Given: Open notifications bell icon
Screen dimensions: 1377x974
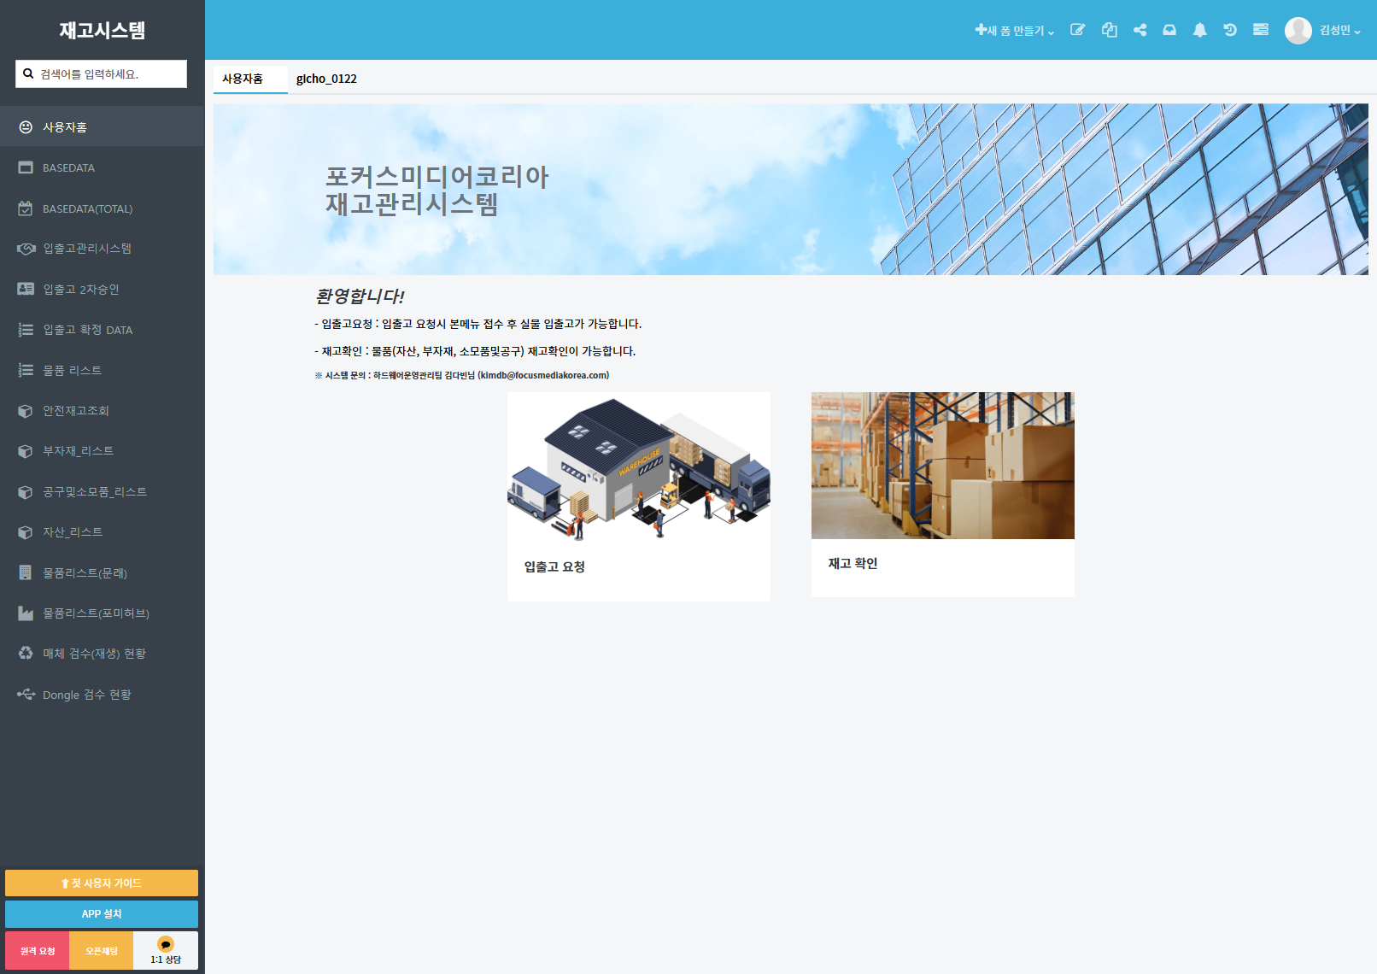Looking at the screenshot, I should pos(1200,30).
